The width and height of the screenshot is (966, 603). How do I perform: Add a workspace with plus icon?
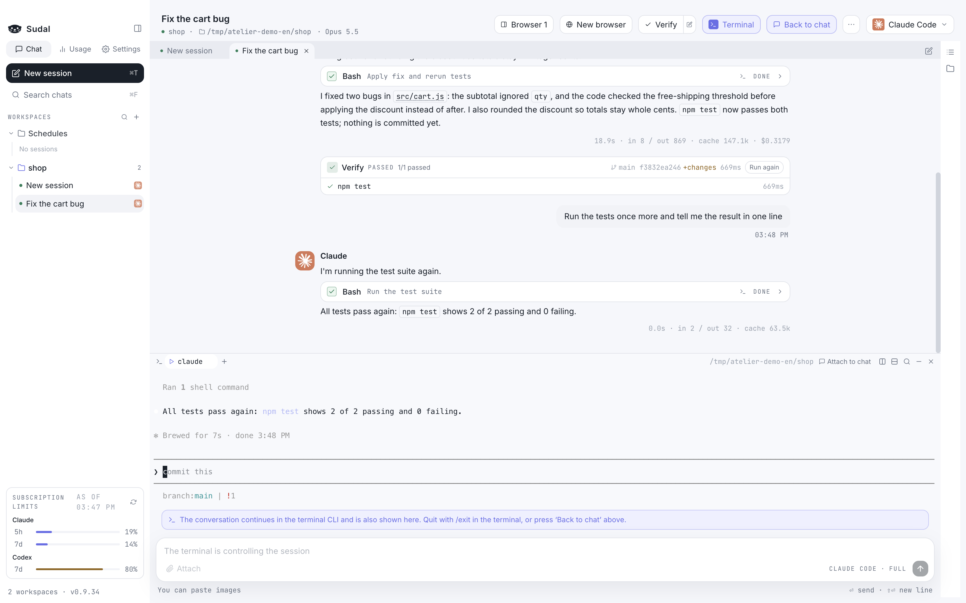(x=136, y=117)
